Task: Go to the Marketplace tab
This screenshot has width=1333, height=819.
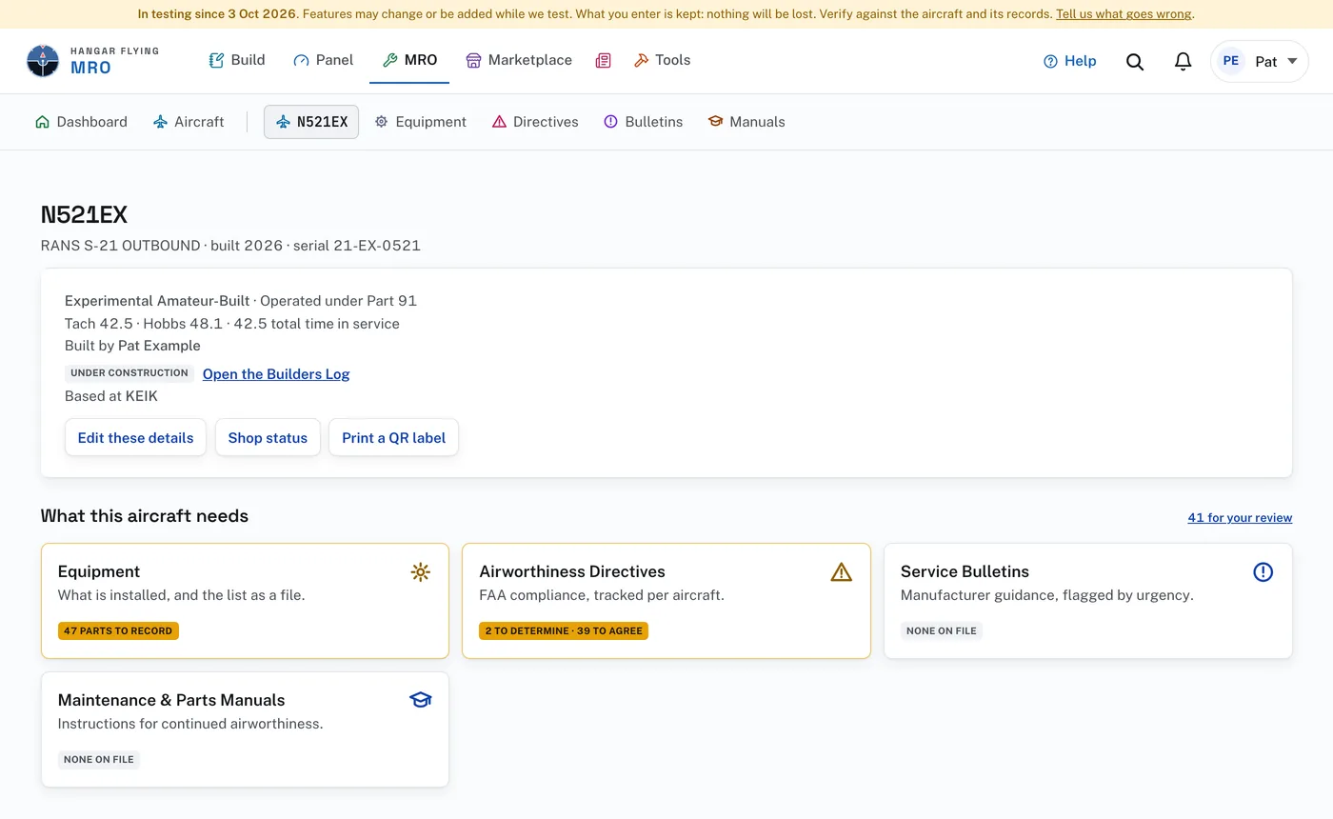Action: point(519,60)
